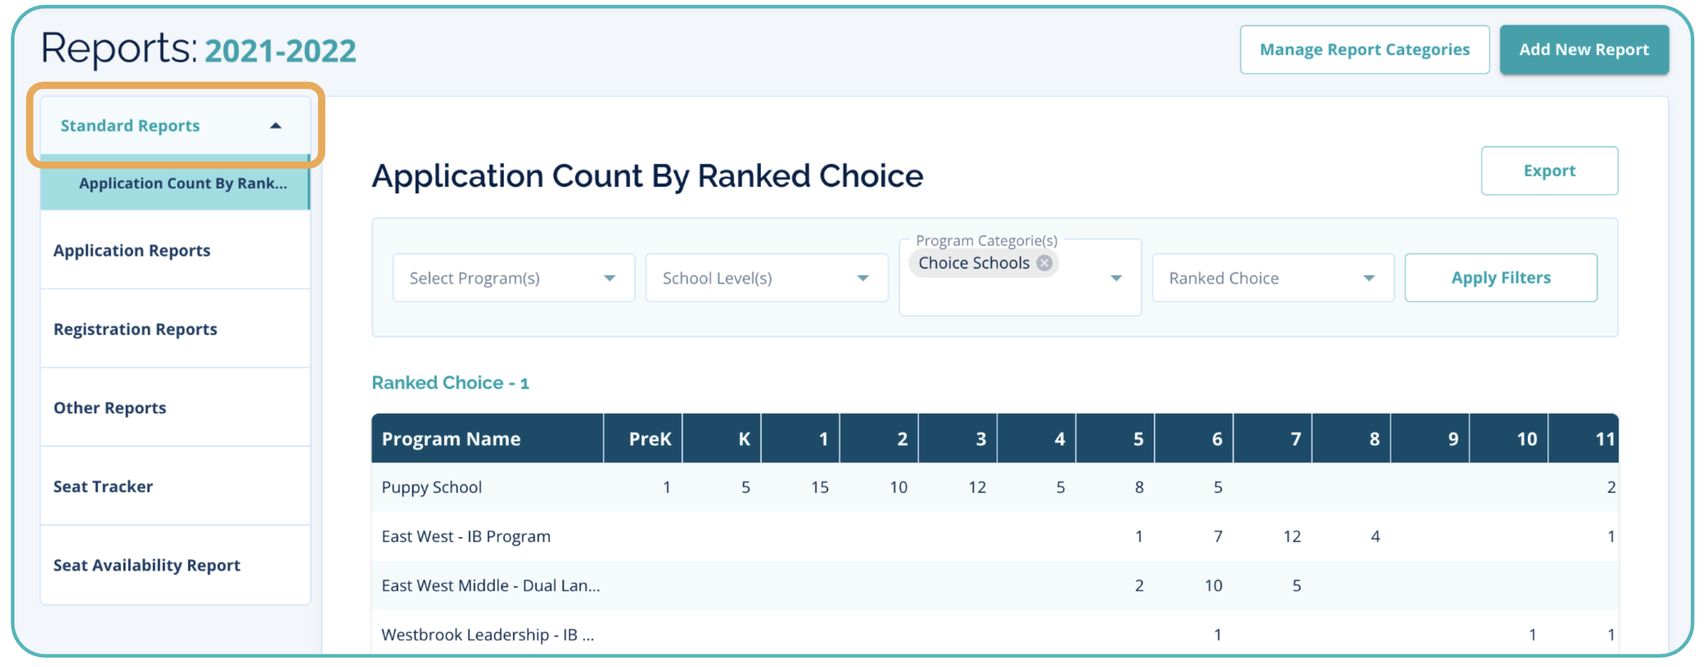The image size is (1704, 667).
Task: Open Seat Tracker in sidebar
Action: click(103, 486)
